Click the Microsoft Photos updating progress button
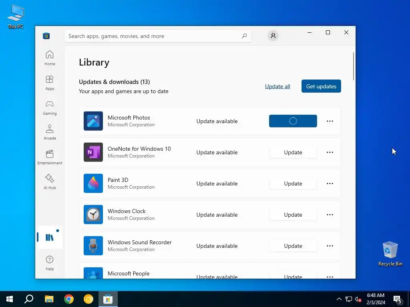 293,121
